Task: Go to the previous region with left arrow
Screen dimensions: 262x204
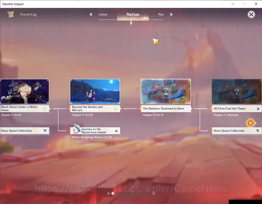Action: coord(91,15)
